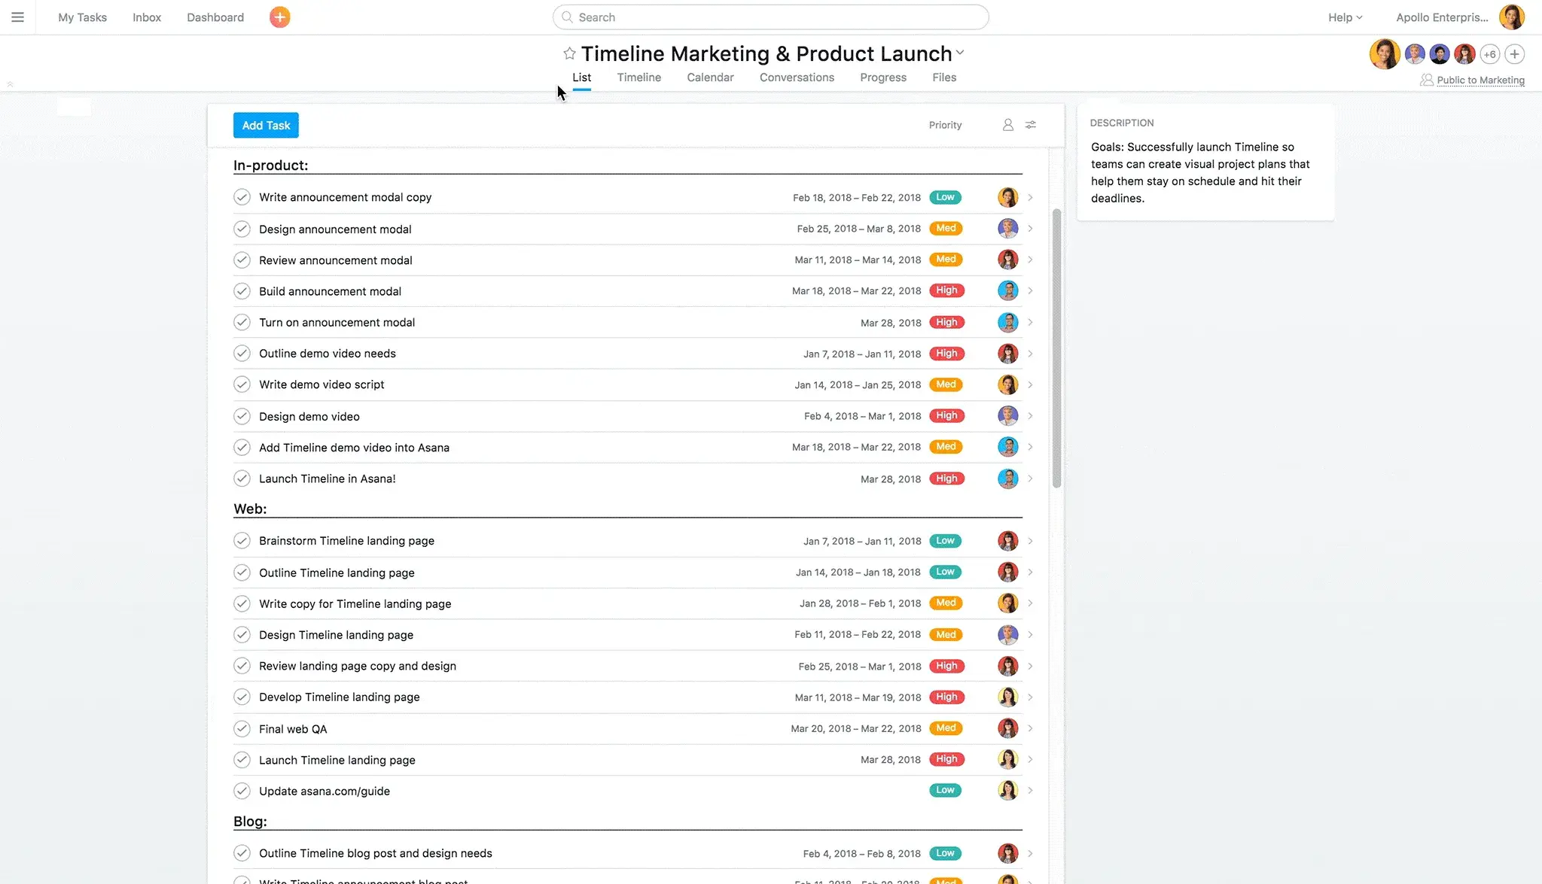Expand details chevron for Outline Timeline landing page

click(x=1030, y=572)
